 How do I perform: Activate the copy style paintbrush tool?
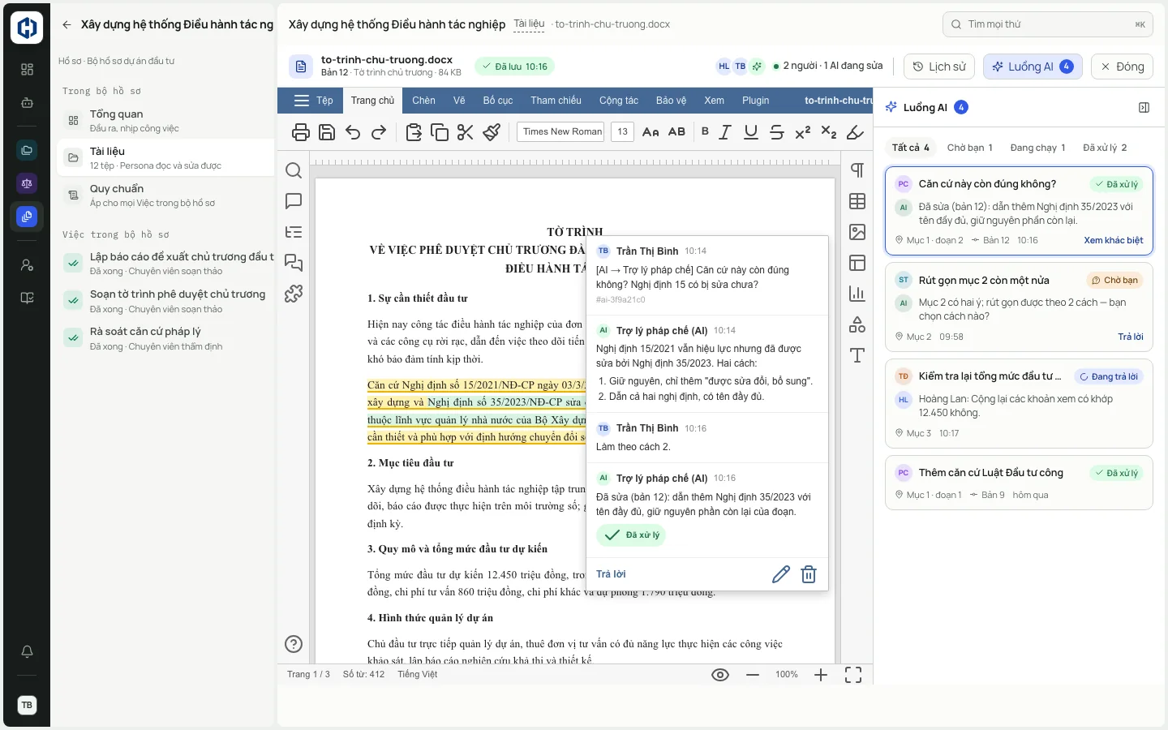click(x=492, y=132)
